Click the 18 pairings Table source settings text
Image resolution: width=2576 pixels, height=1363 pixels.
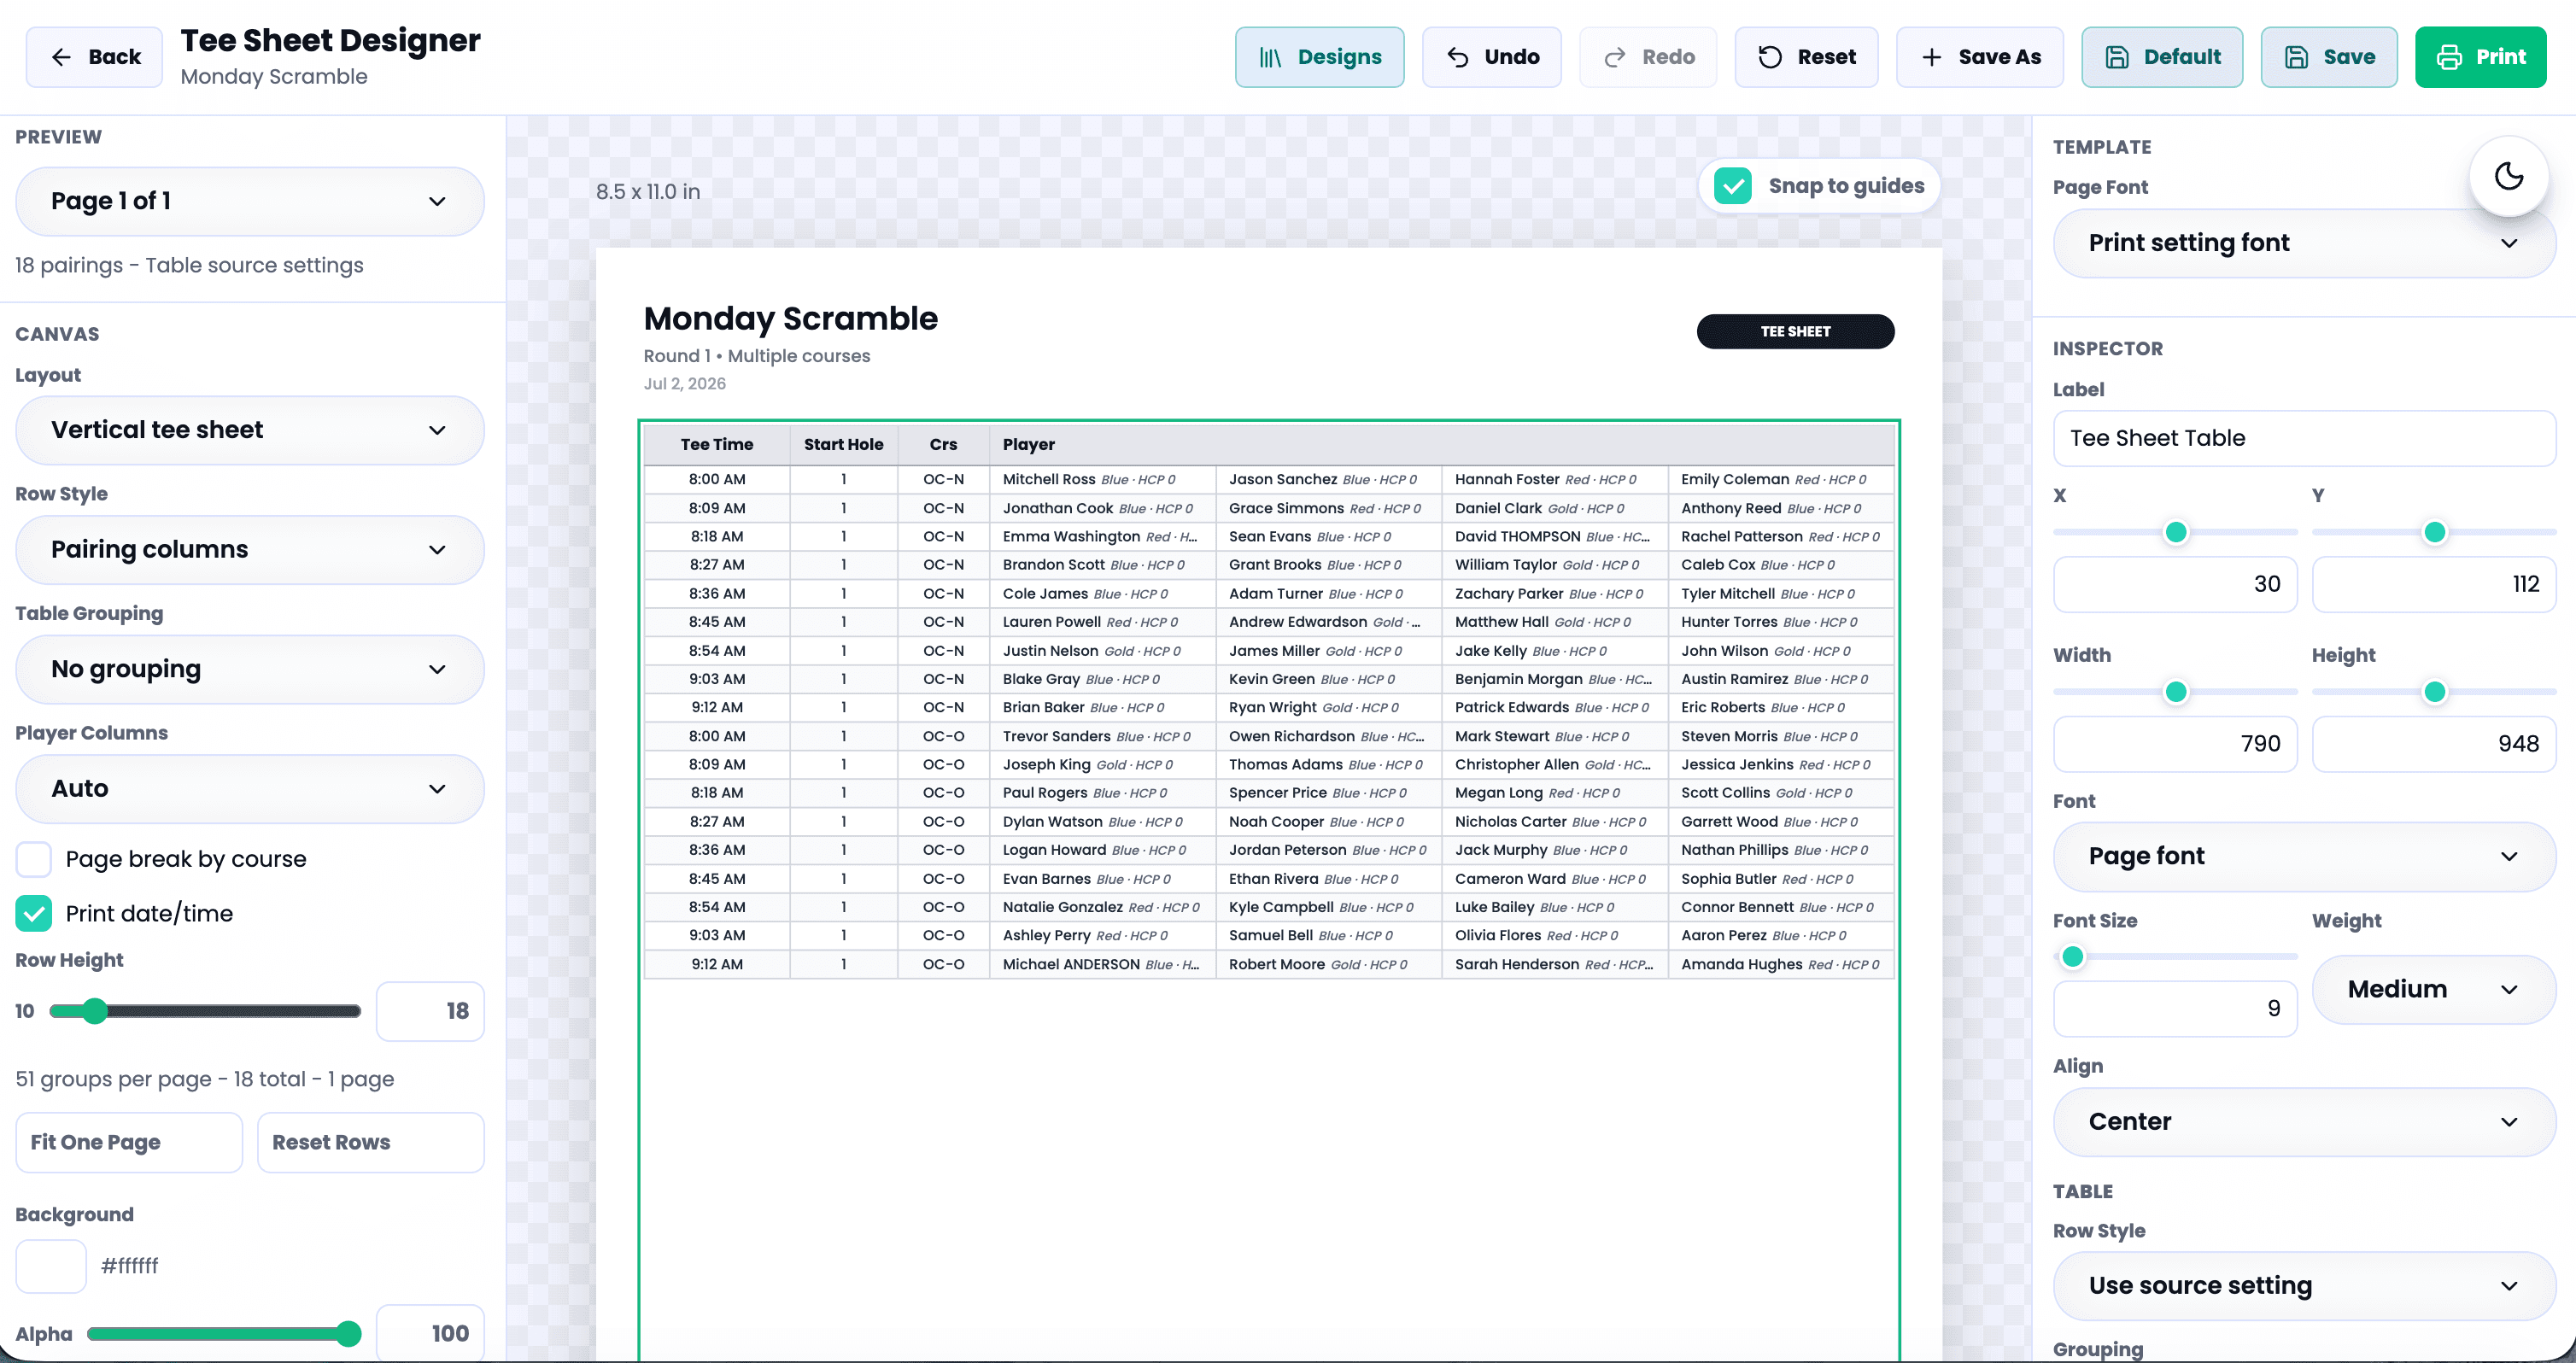click(x=189, y=265)
